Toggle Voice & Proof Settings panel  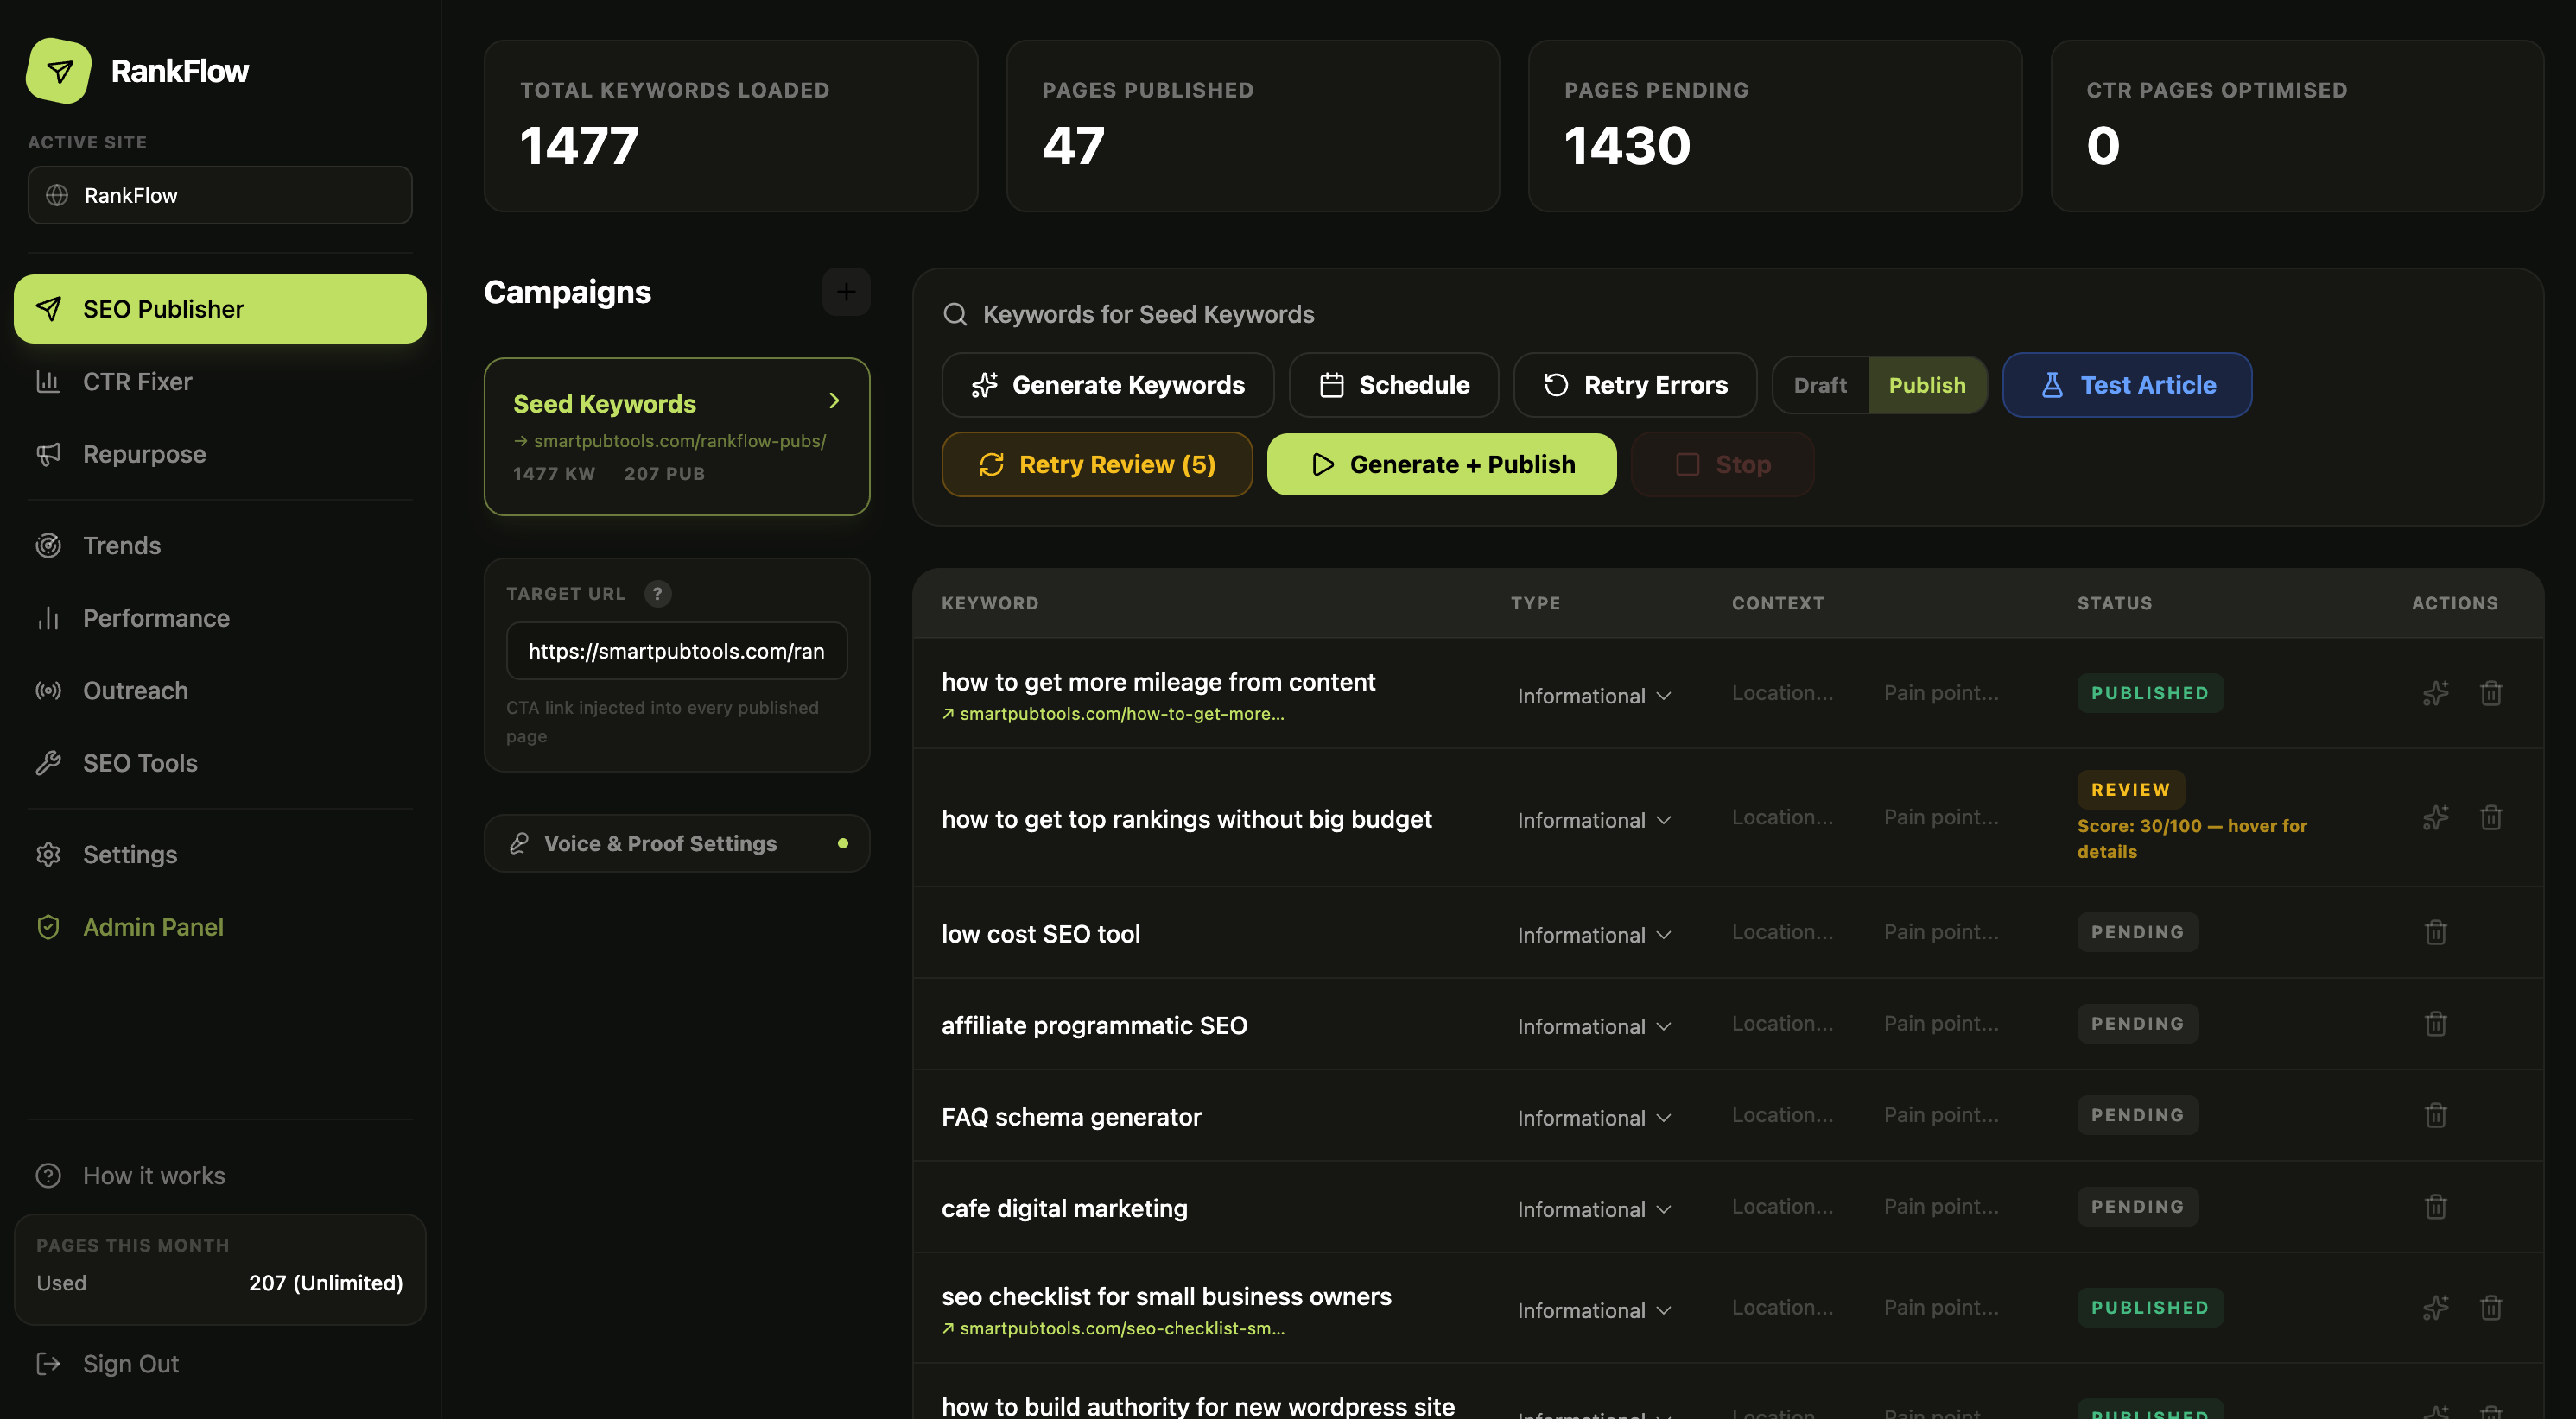click(677, 843)
